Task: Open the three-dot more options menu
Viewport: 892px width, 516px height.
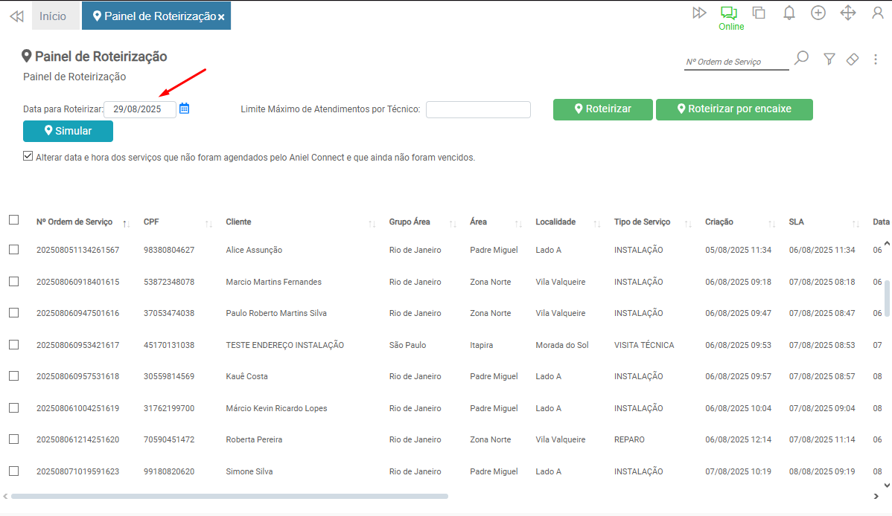Action: point(876,59)
